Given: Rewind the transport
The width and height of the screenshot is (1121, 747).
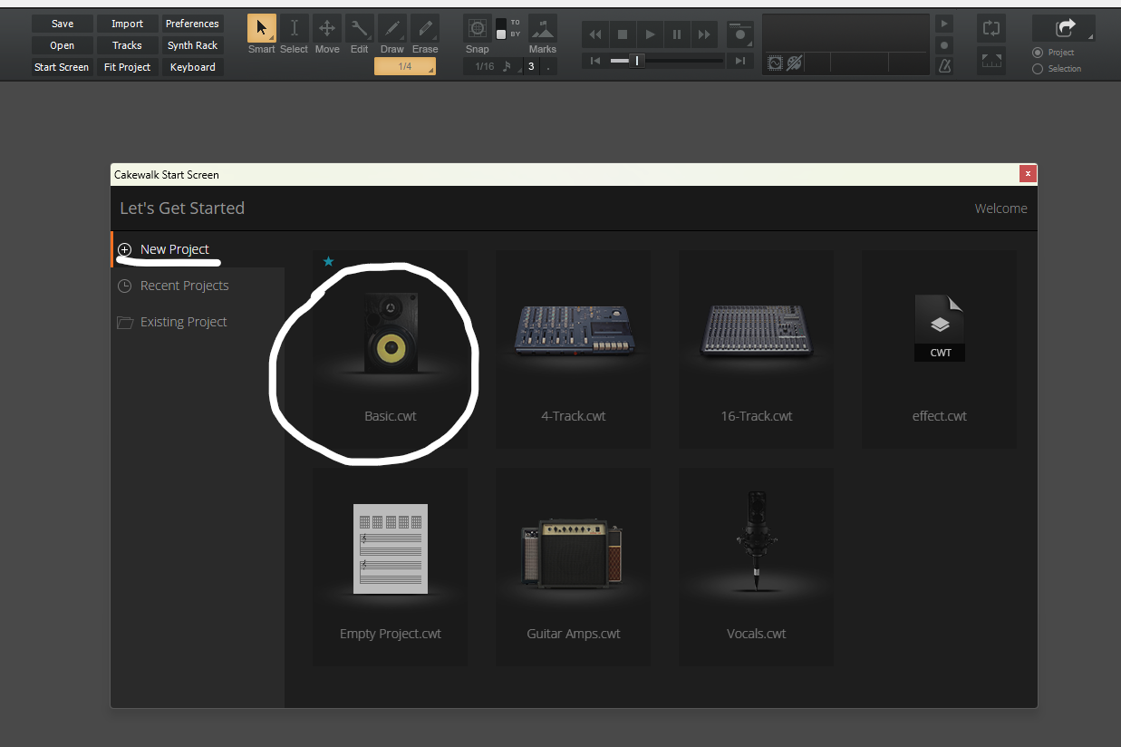Looking at the screenshot, I should (x=595, y=34).
